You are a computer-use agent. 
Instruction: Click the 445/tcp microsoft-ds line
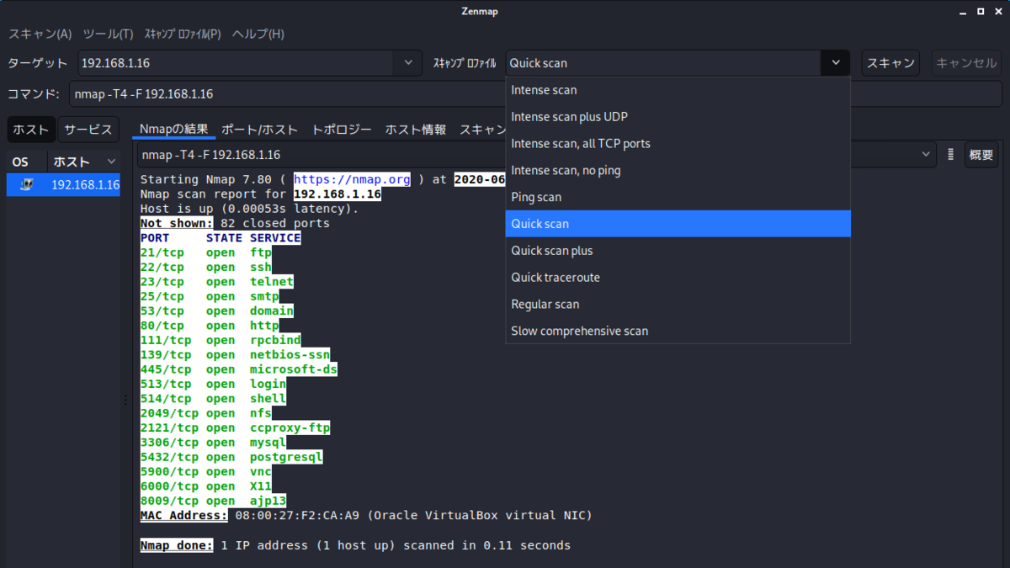239,369
